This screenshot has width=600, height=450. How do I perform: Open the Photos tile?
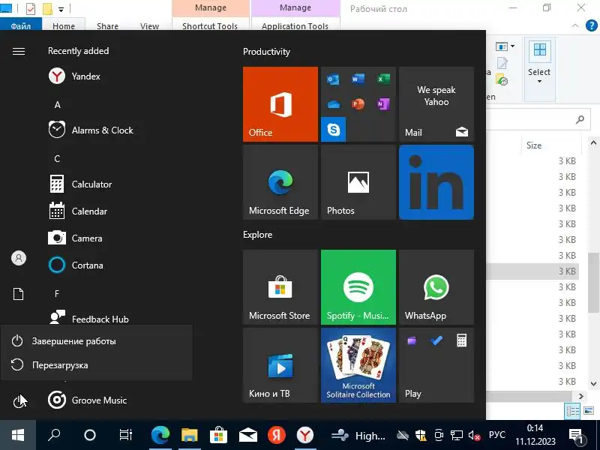[x=358, y=182]
